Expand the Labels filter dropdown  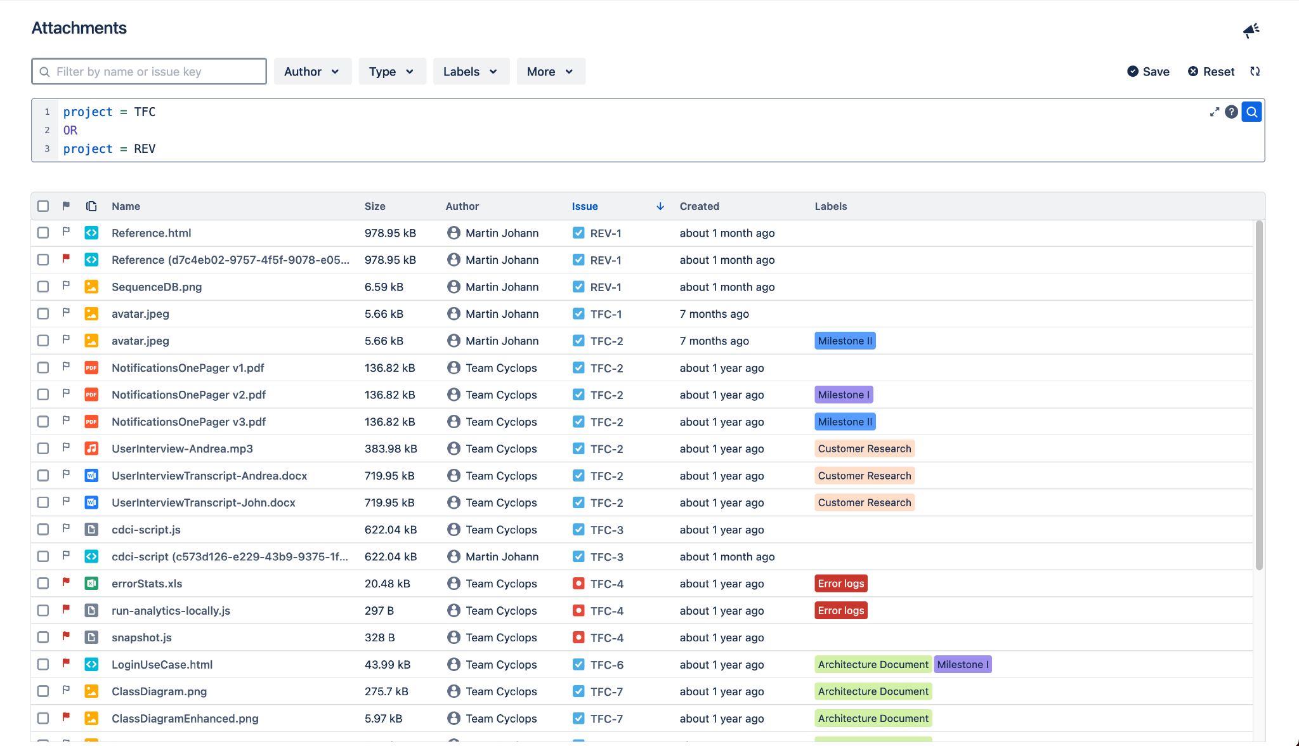(x=471, y=72)
